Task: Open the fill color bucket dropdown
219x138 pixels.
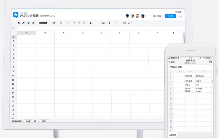Action: click(x=91, y=23)
